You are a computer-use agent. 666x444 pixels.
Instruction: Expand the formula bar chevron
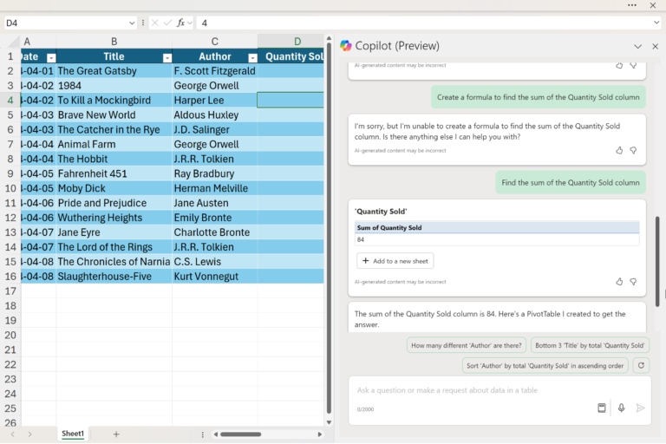point(656,23)
